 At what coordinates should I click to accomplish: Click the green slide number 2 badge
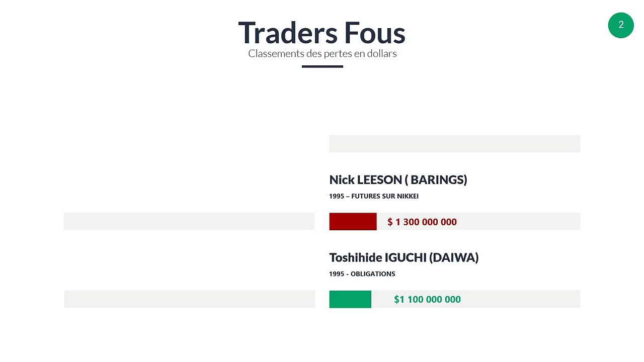pyautogui.click(x=621, y=25)
